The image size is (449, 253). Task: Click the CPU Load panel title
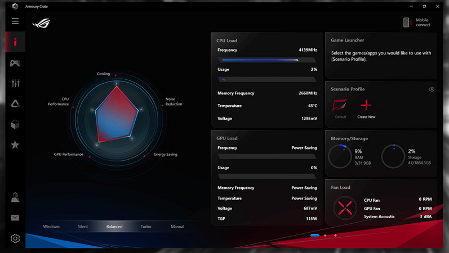click(x=226, y=40)
